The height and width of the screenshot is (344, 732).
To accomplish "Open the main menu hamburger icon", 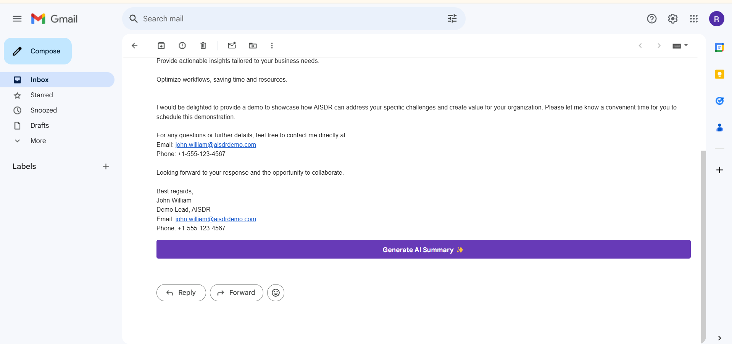I will point(17,19).
